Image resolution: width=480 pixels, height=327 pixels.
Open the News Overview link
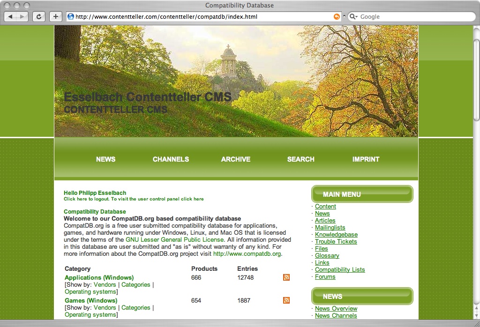[x=336, y=309]
